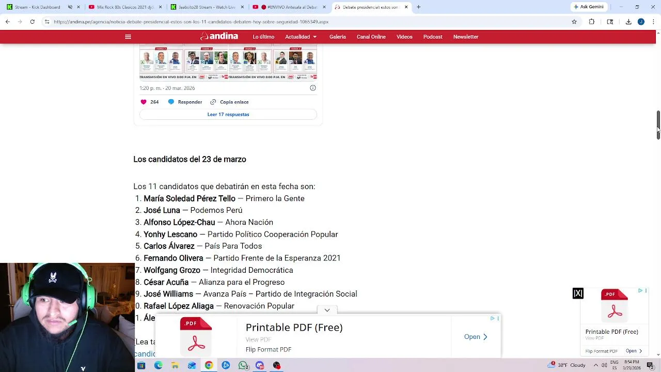Click Responder on the tweet
Image resolution: width=661 pixels, height=372 pixels.
[x=185, y=102]
